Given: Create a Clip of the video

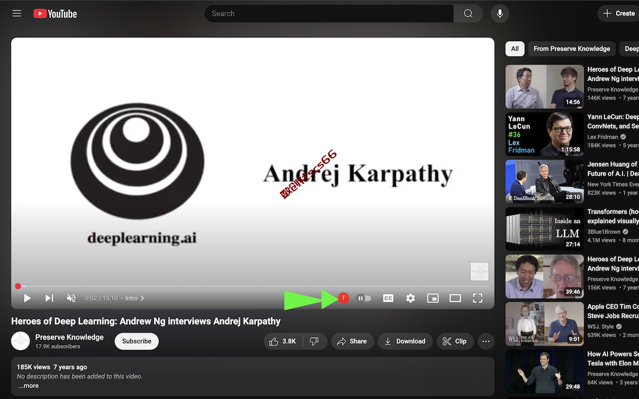Looking at the screenshot, I should [455, 341].
